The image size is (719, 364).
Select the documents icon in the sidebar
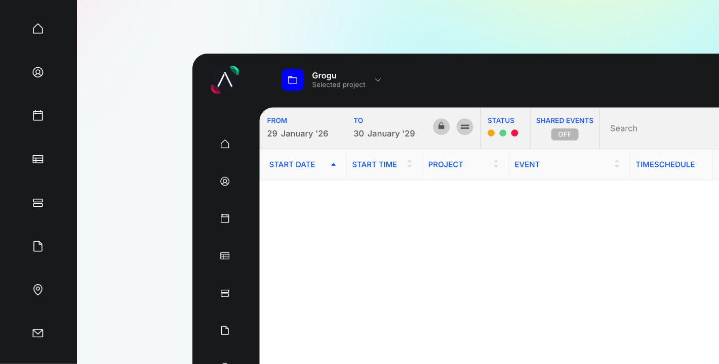38,246
